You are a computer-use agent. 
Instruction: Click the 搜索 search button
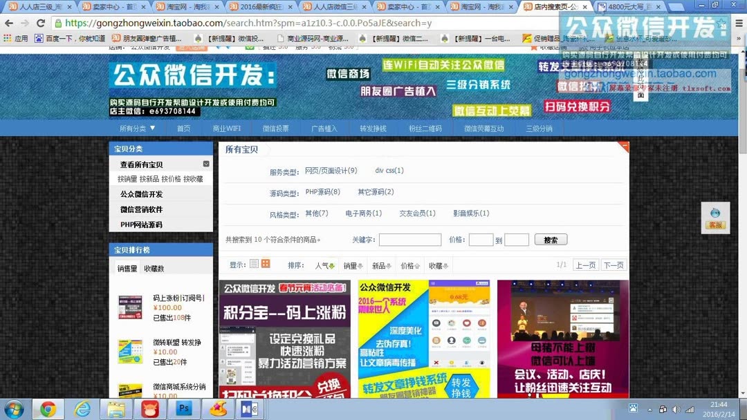(x=551, y=240)
